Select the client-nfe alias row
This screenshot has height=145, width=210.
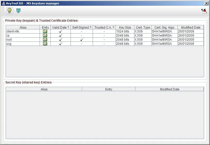point(23,31)
